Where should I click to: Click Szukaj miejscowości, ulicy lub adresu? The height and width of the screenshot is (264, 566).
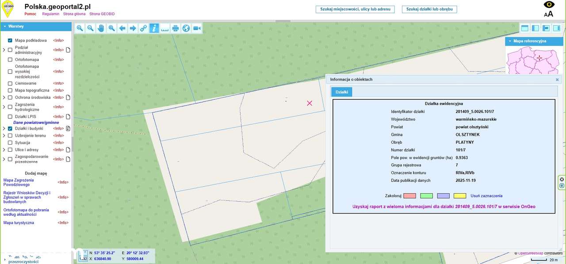(x=355, y=9)
